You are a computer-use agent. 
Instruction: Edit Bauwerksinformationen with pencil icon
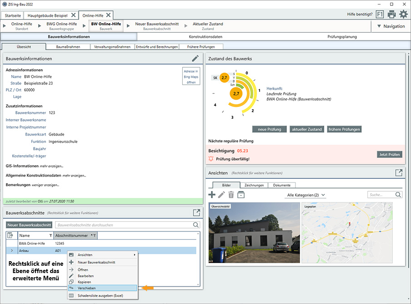pyautogui.click(x=195, y=58)
